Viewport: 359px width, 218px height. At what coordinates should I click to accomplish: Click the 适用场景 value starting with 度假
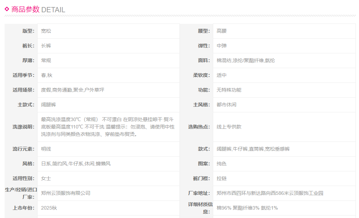[x=72, y=90]
